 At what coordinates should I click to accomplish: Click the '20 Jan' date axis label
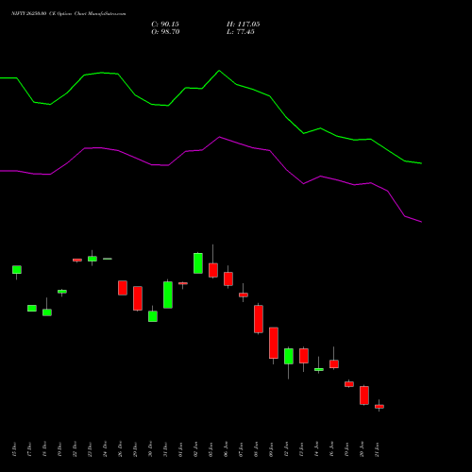tap(362, 449)
